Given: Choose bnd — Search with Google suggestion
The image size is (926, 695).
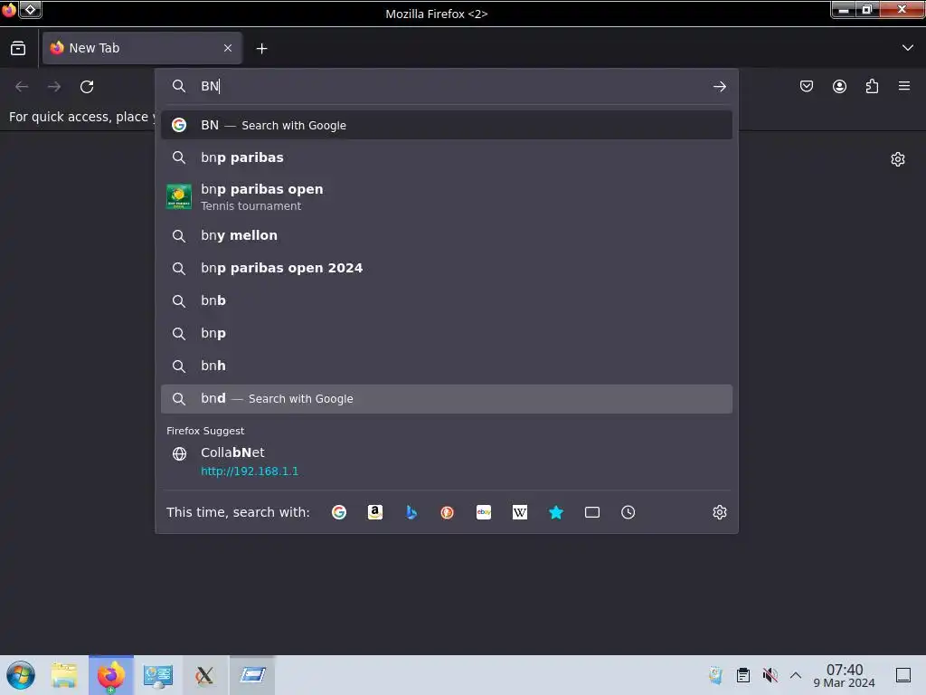Looking at the screenshot, I should 447,399.
